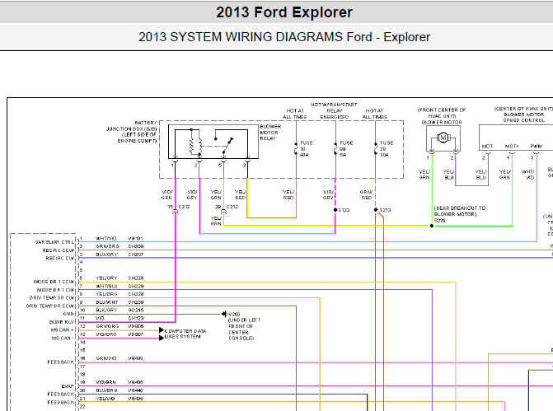Click the 'CH123' circuit code
Screen dimensions: 553x411
click(135, 318)
